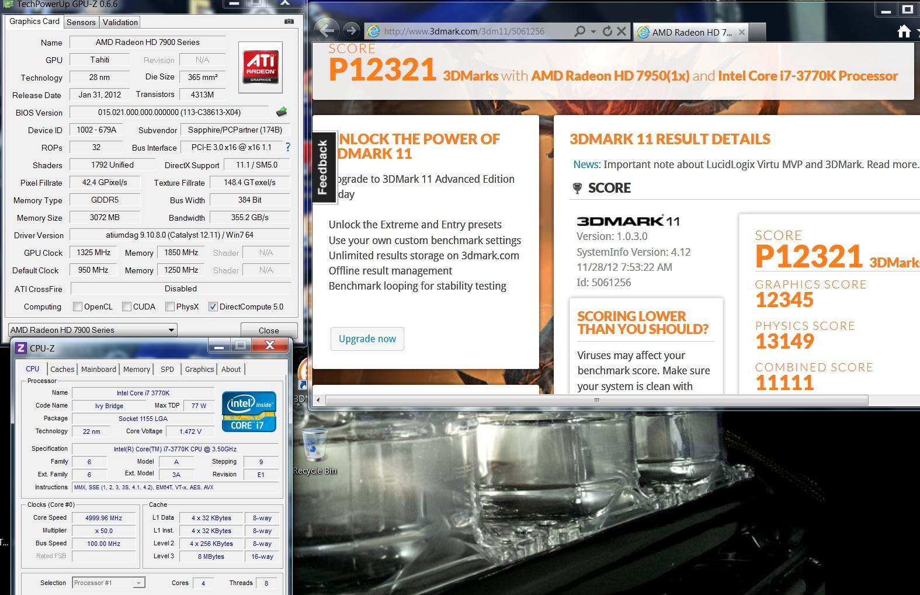Click the Combined Score value 11111
This screenshot has width=920, height=595.
[x=784, y=383]
